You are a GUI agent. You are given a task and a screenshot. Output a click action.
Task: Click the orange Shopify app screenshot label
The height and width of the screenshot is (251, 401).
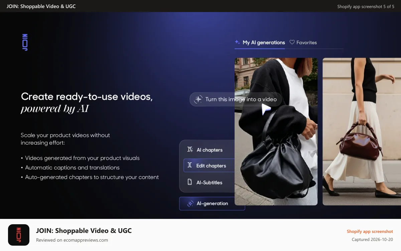coord(370,232)
